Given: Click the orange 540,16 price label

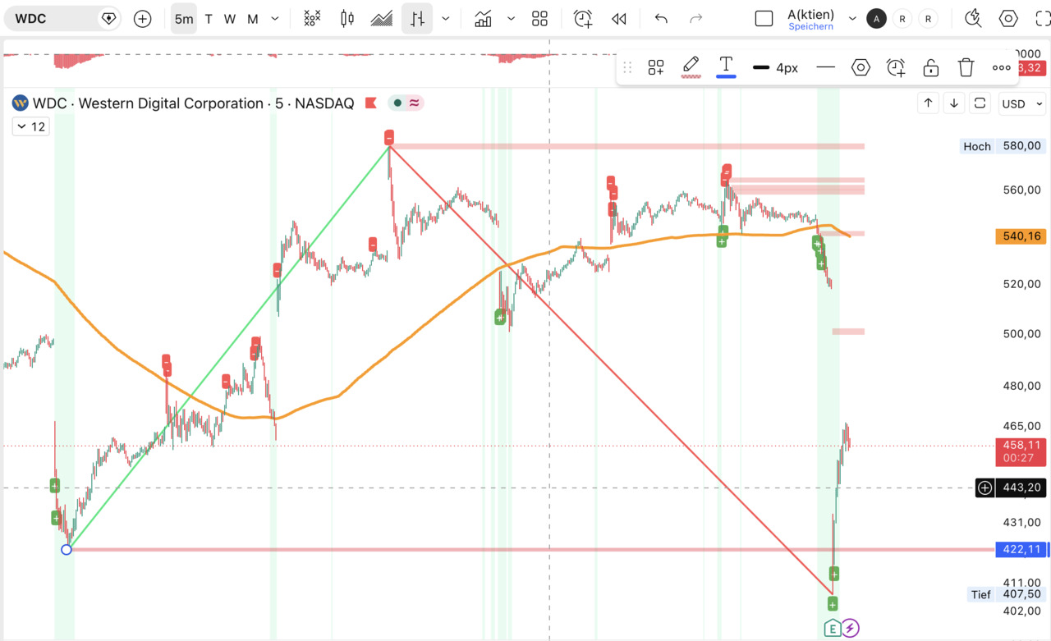Looking at the screenshot, I should pyautogui.click(x=1021, y=236).
